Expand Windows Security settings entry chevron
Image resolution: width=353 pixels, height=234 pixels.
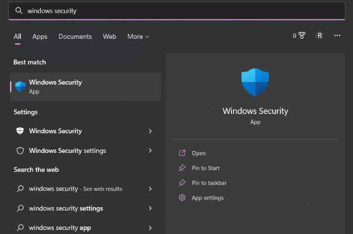(x=150, y=131)
